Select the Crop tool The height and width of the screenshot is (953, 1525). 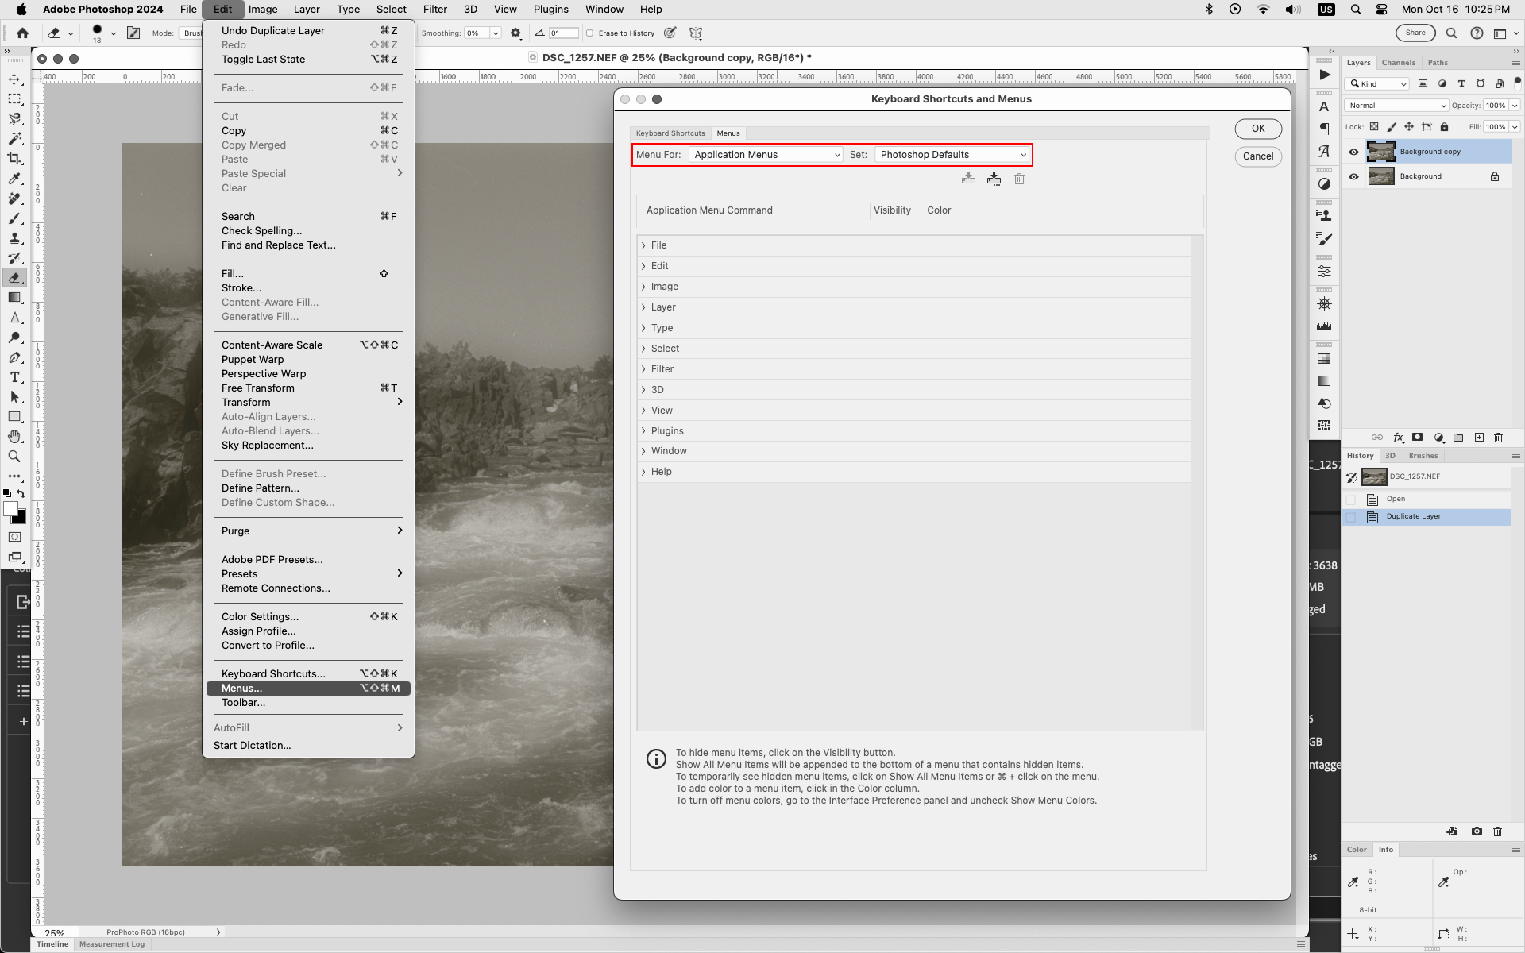coord(14,159)
